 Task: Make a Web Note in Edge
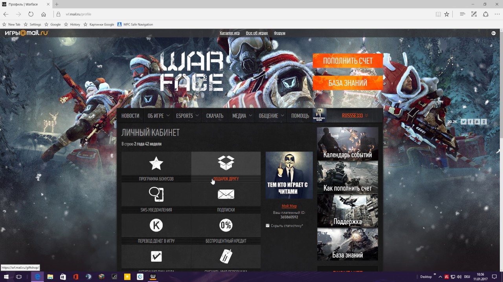pos(474,14)
